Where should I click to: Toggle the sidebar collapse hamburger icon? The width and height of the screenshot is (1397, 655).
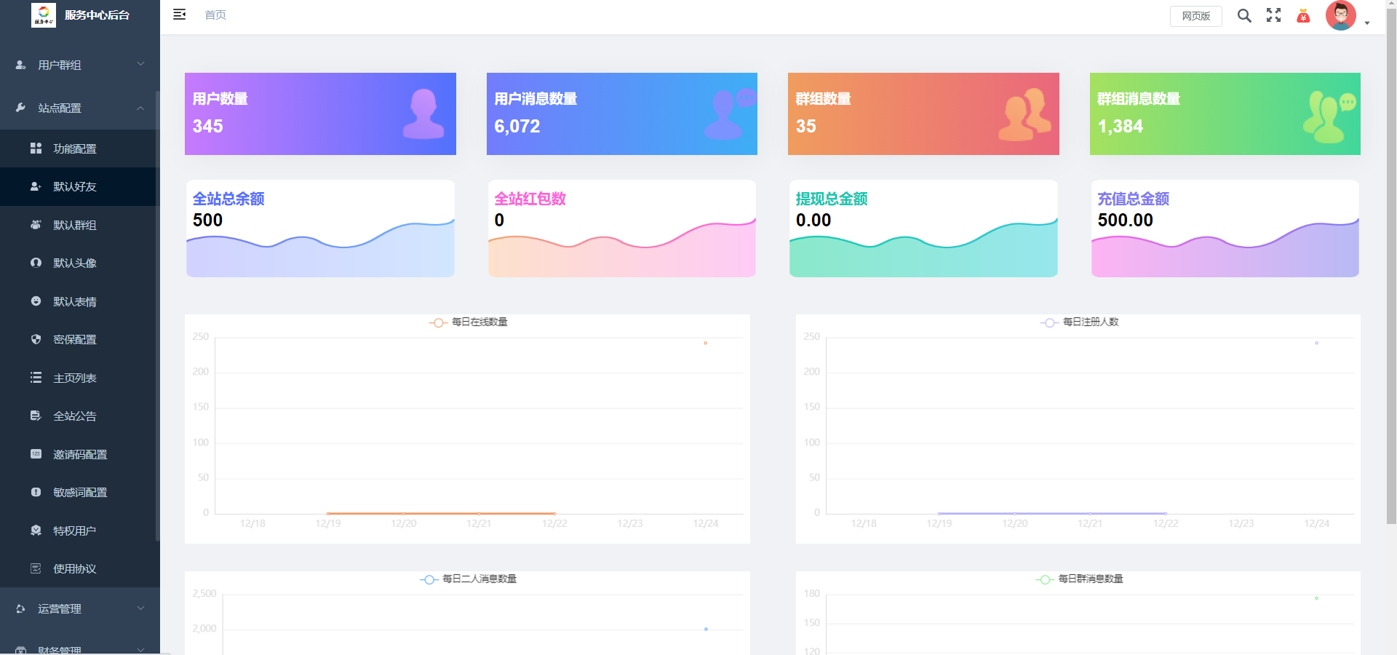[179, 15]
